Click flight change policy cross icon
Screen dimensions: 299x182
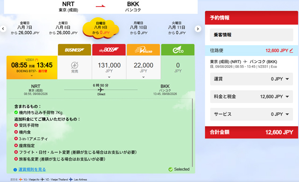pos(16,152)
